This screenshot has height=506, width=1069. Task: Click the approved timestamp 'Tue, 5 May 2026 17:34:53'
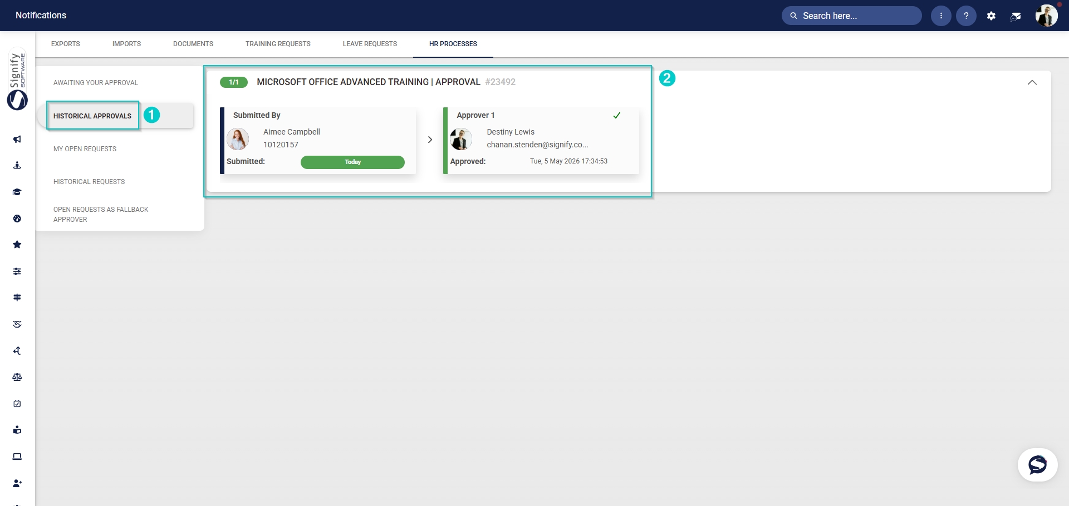click(568, 161)
